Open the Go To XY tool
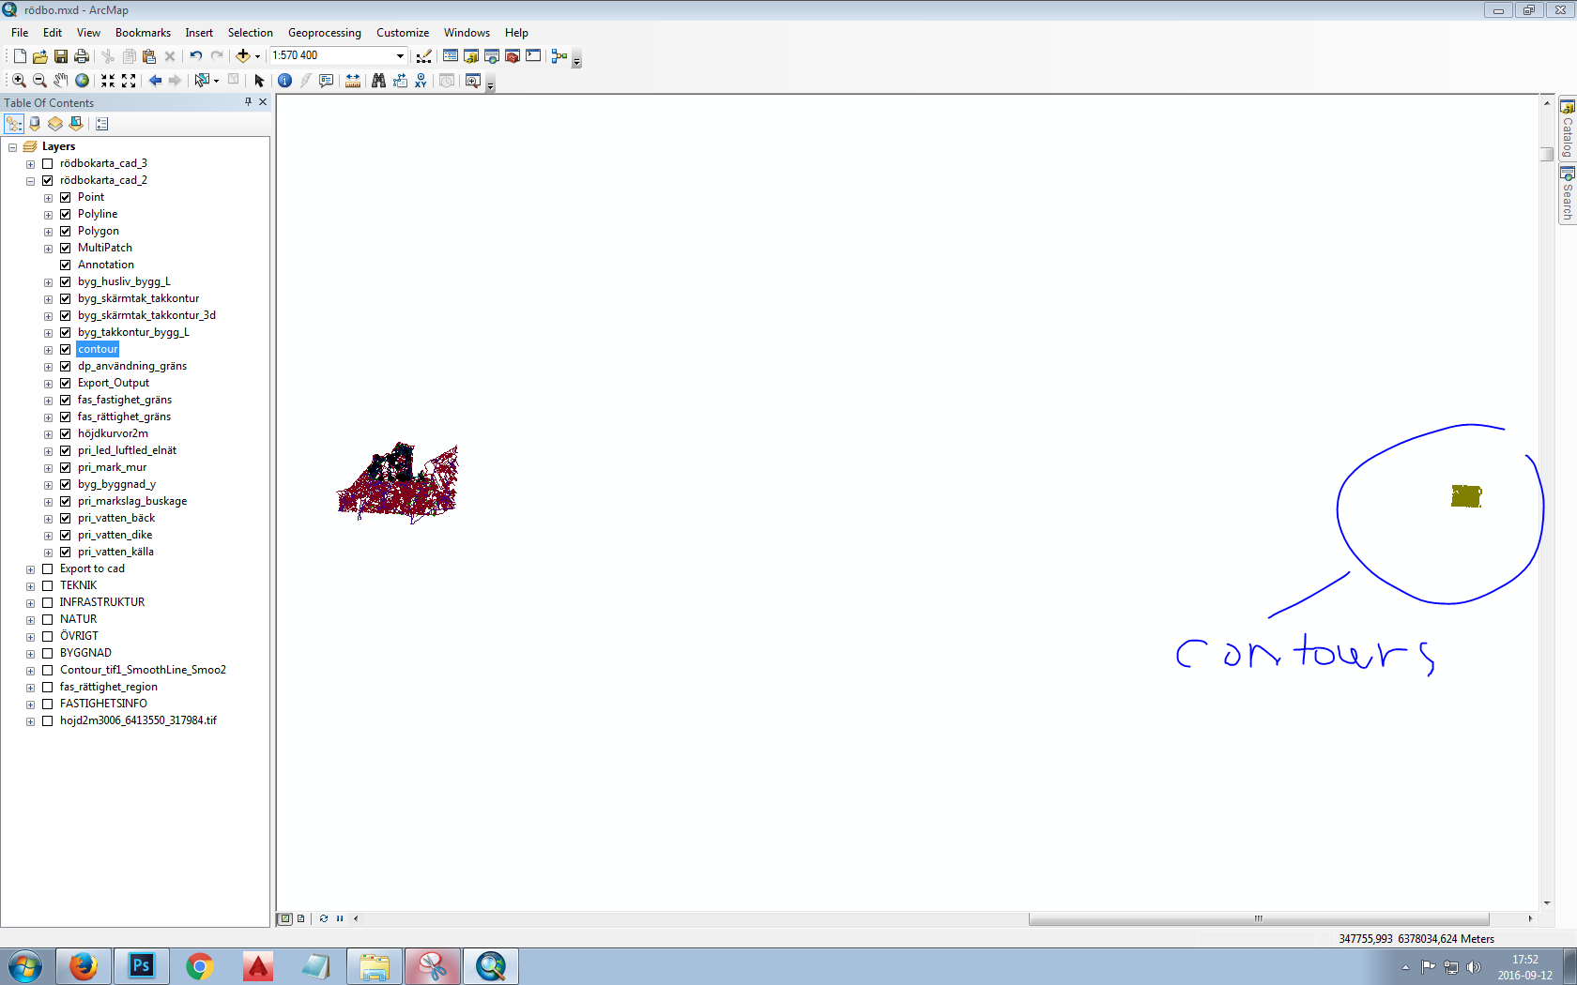This screenshot has width=1577, height=985. [x=421, y=81]
